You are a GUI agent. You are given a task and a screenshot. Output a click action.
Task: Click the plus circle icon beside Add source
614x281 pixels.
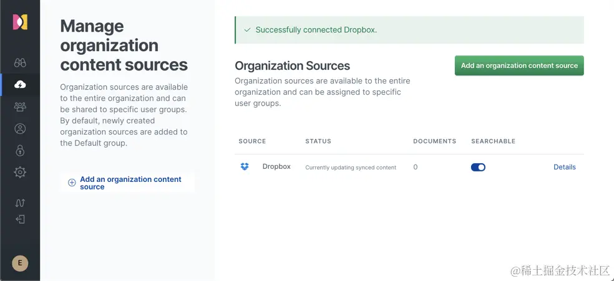tap(72, 183)
